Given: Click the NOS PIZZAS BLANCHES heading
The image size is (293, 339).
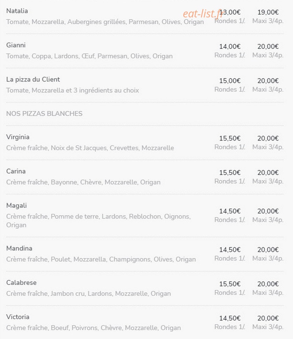Looking at the screenshot, I should [x=44, y=113].
